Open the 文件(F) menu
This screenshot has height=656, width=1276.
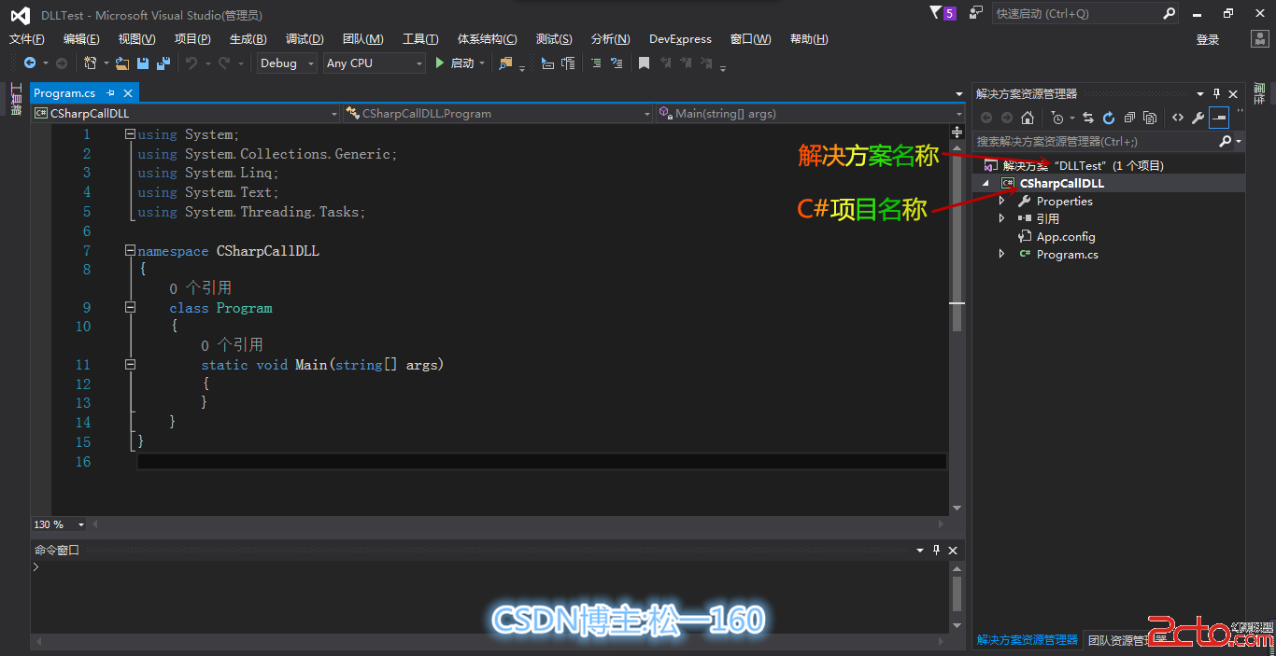click(27, 39)
